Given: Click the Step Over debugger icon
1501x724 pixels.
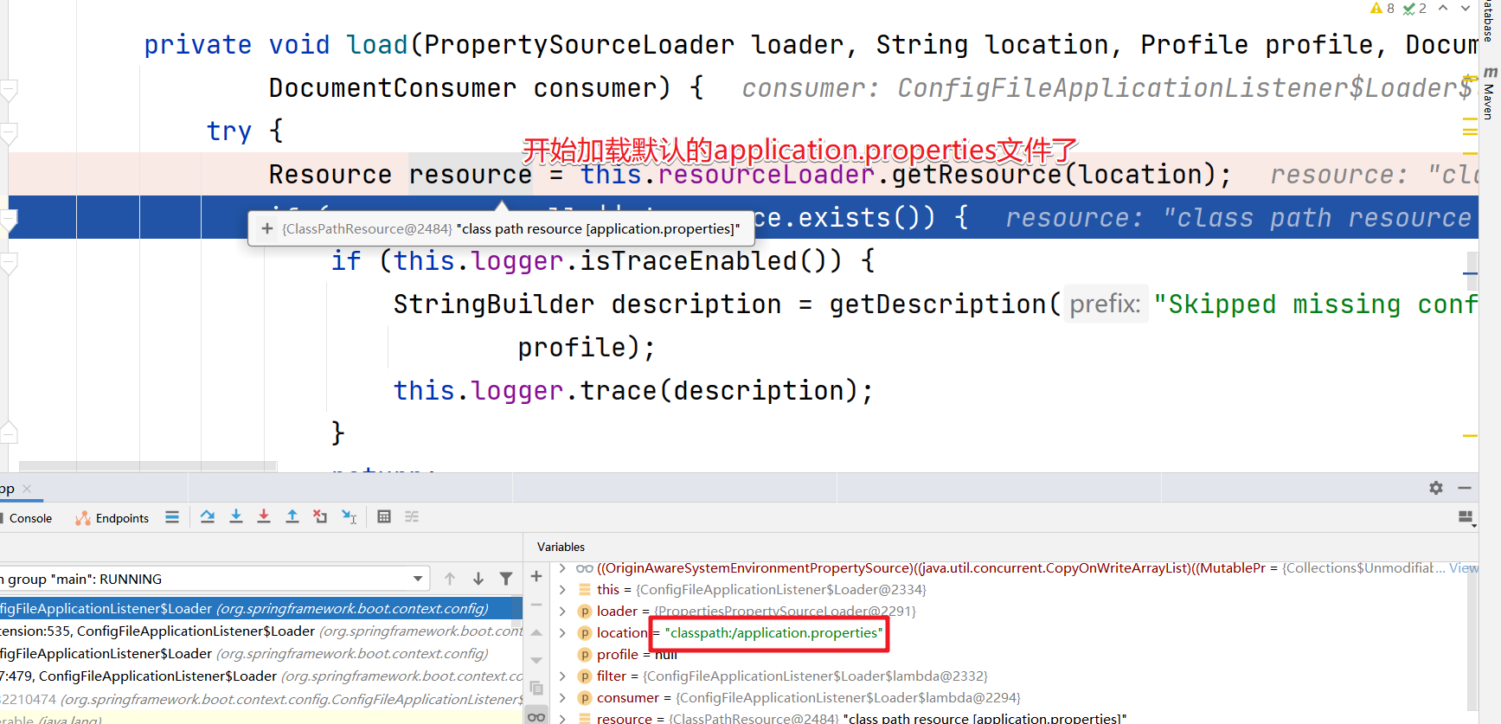Looking at the screenshot, I should [x=208, y=516].
